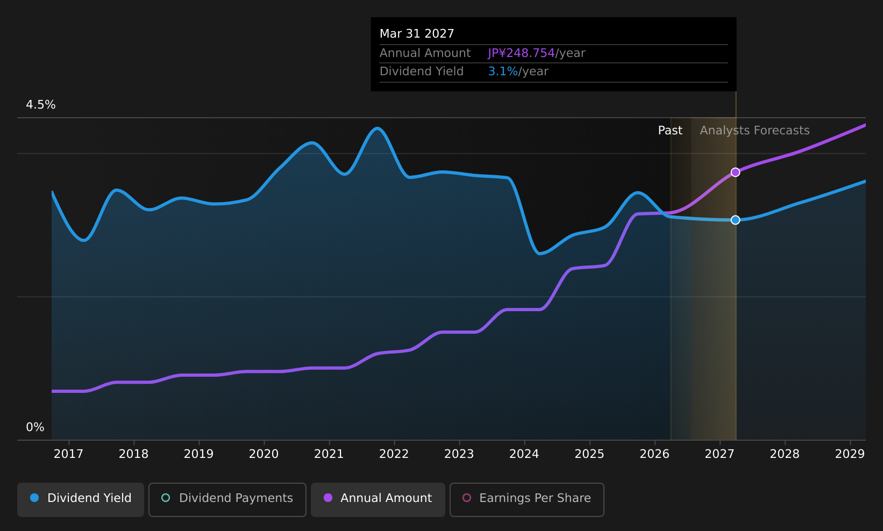The image size is (883, 531).
Task: Click the 2028 x-axis label
Action: 785,454
